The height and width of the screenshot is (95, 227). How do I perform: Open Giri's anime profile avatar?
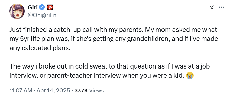[17, 11]
